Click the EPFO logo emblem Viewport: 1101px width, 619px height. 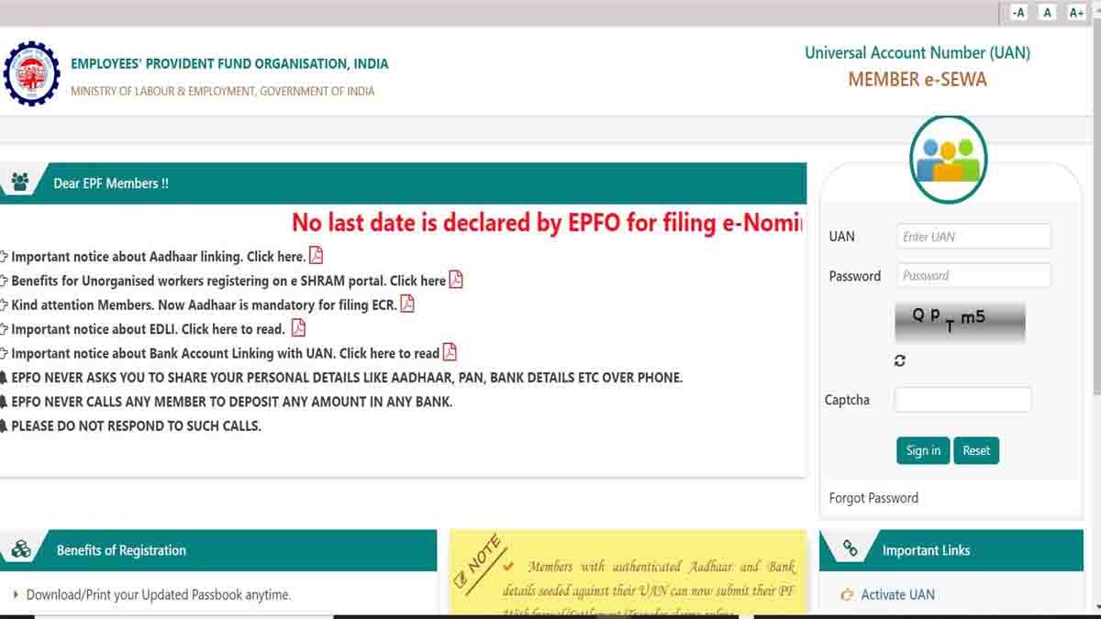(x=32, y=74)
